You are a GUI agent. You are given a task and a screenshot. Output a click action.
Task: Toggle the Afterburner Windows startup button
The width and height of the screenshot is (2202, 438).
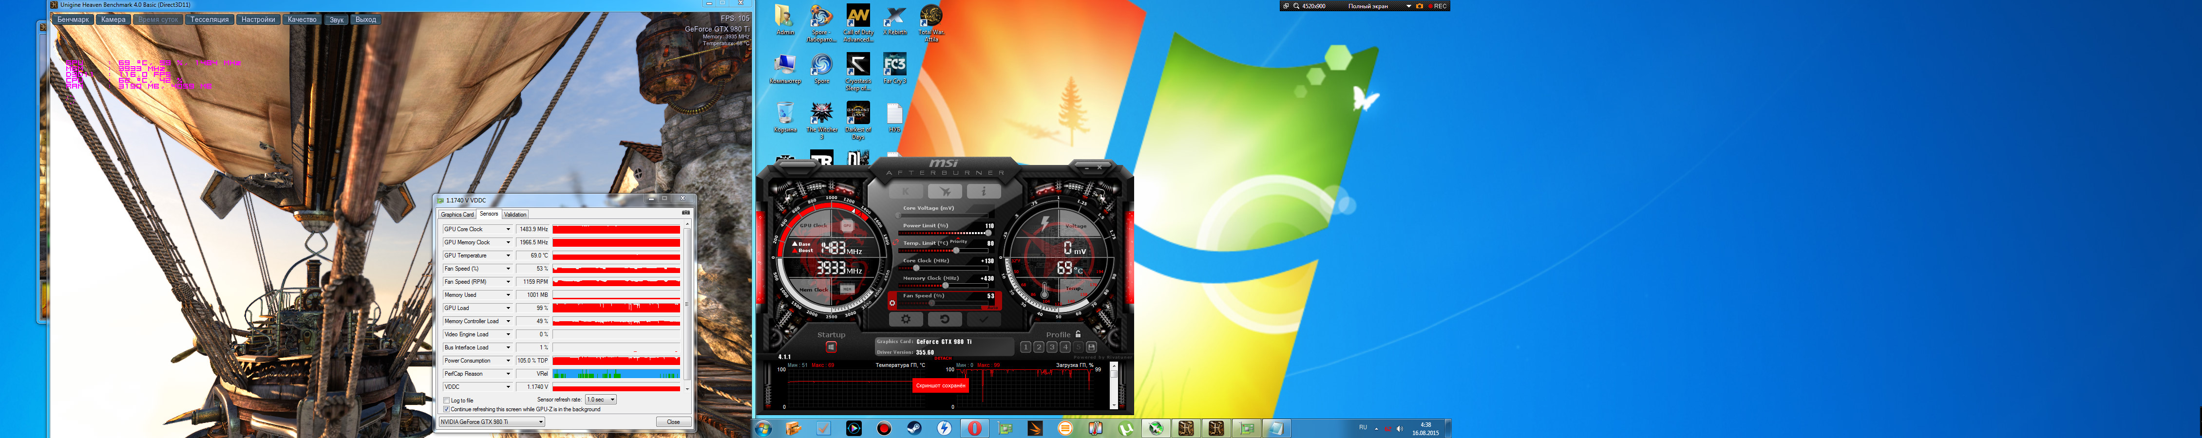pos(831,347)
